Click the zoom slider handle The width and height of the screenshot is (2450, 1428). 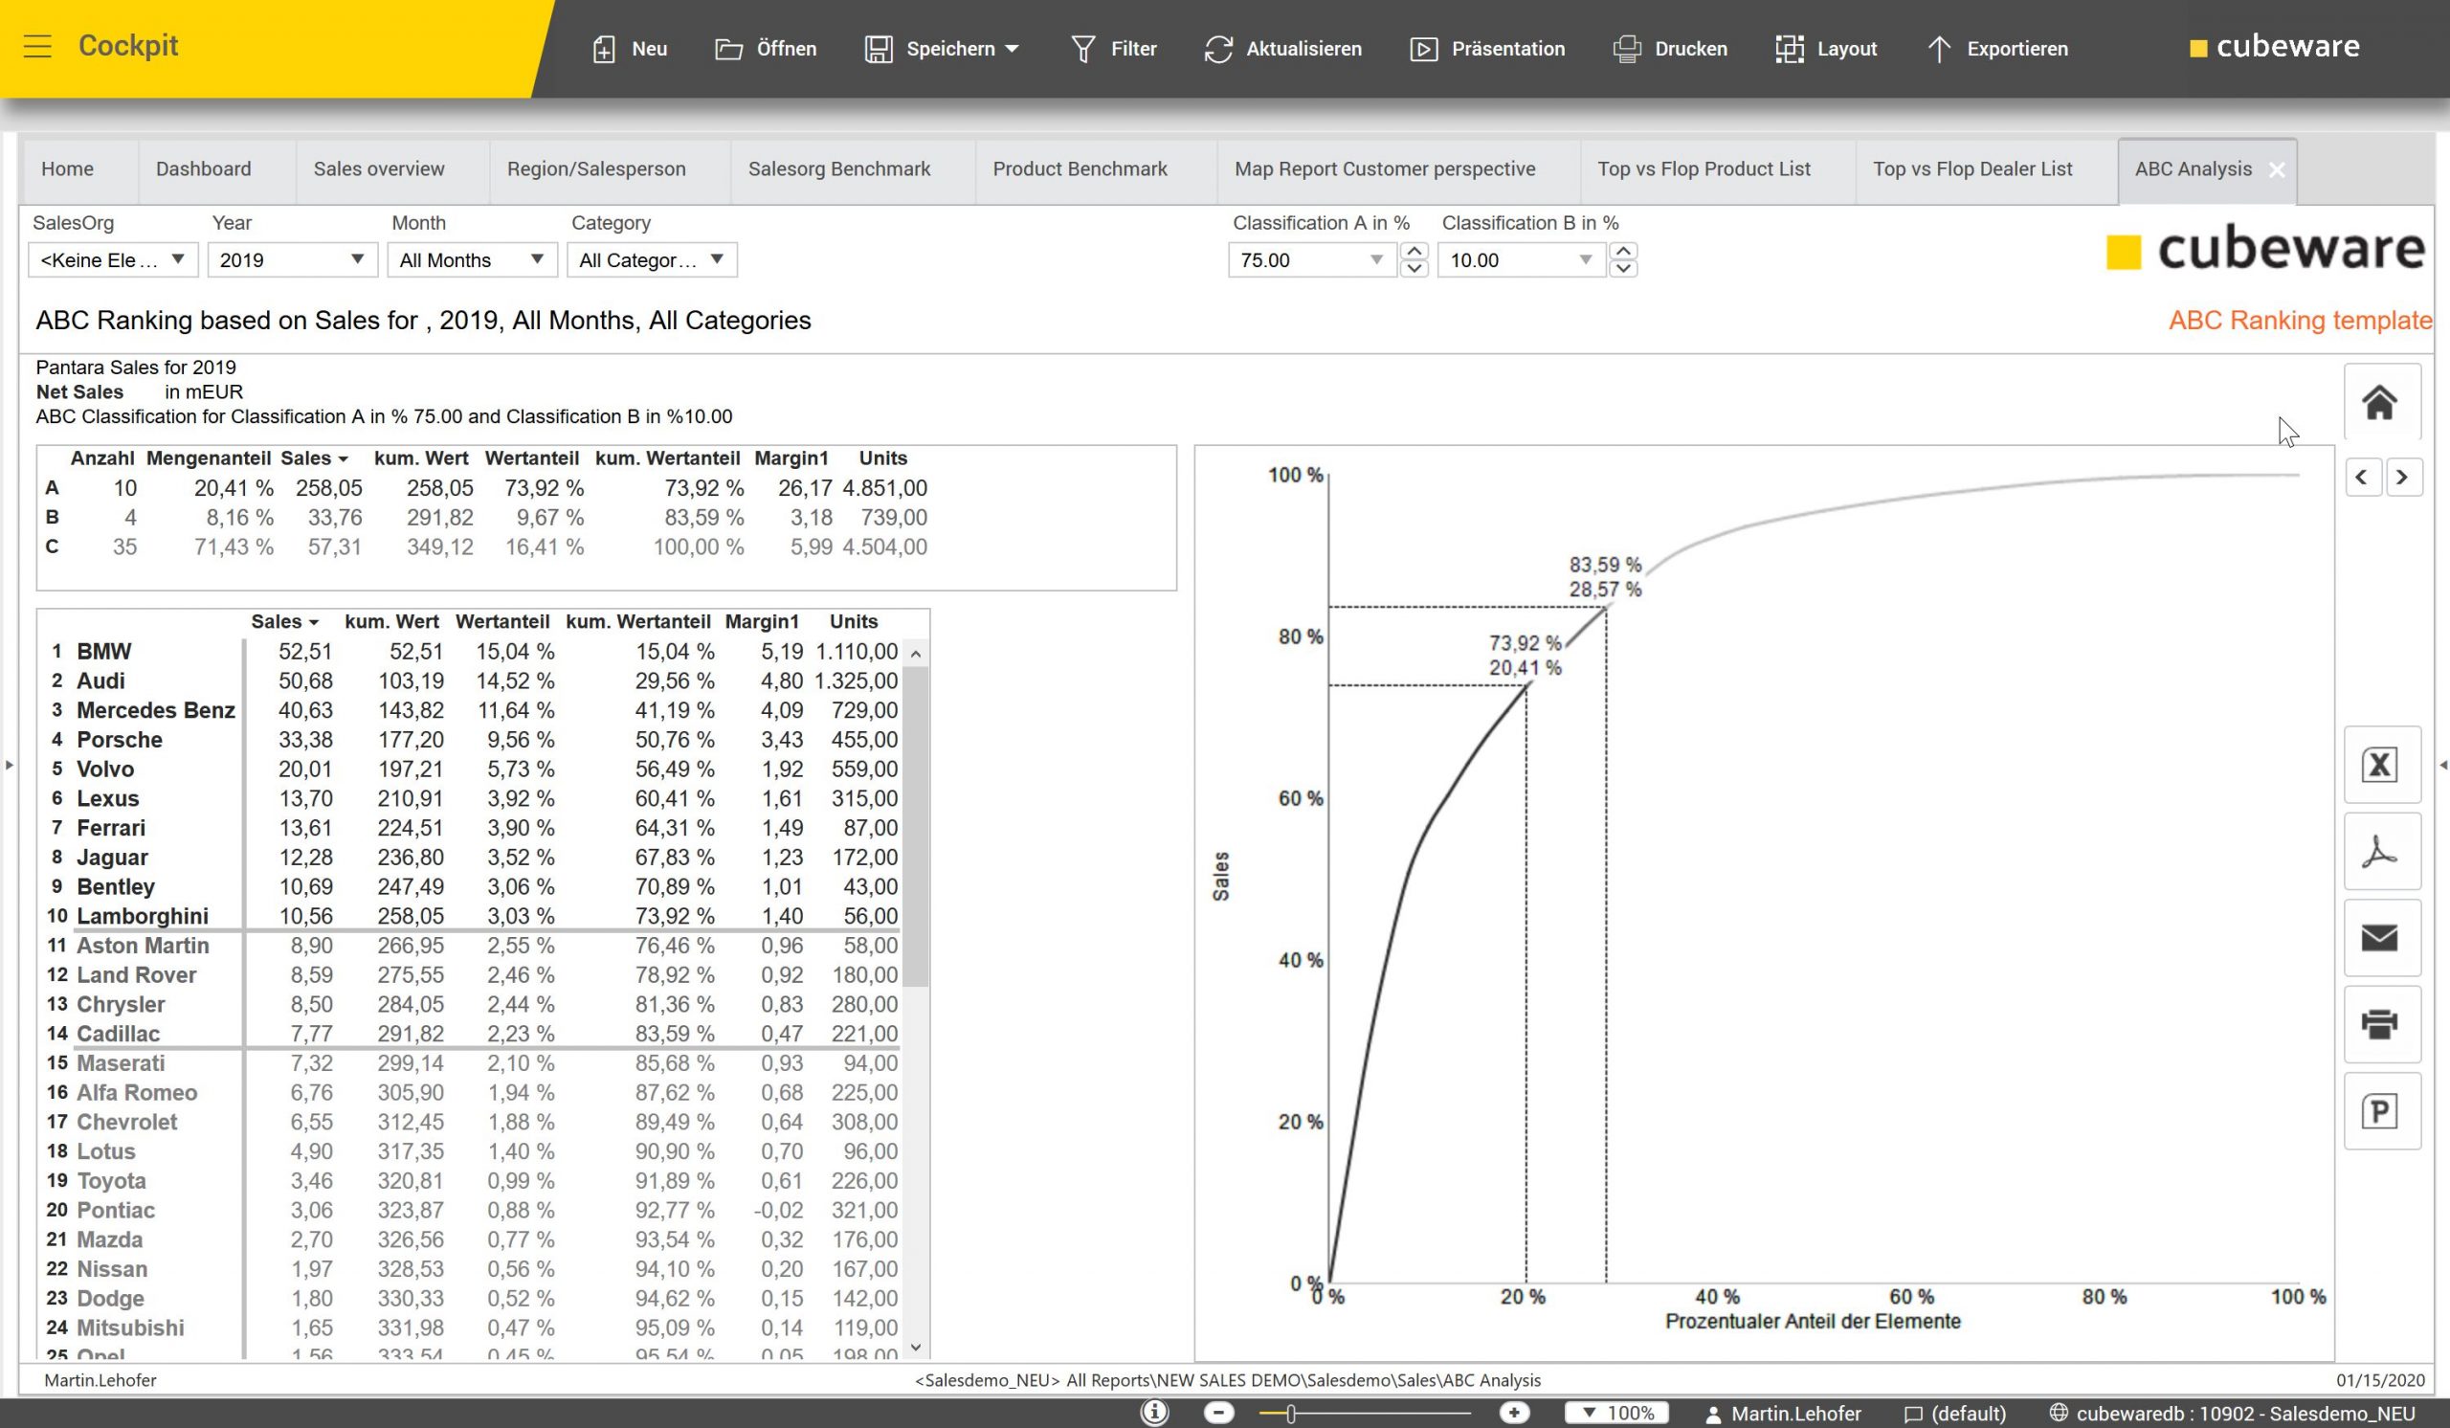(x=1290, y=1414)
